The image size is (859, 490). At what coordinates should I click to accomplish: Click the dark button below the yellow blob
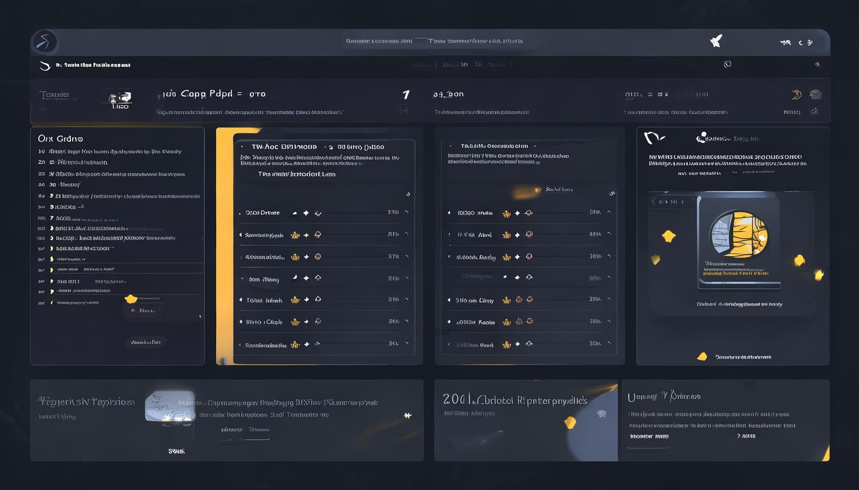pyautogui.click(x=143, y=311)
